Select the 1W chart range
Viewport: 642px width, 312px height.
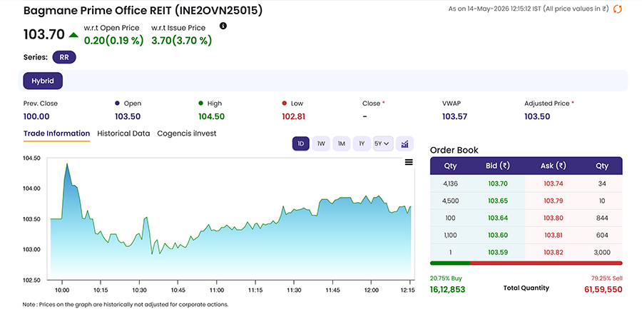[321, 144]
